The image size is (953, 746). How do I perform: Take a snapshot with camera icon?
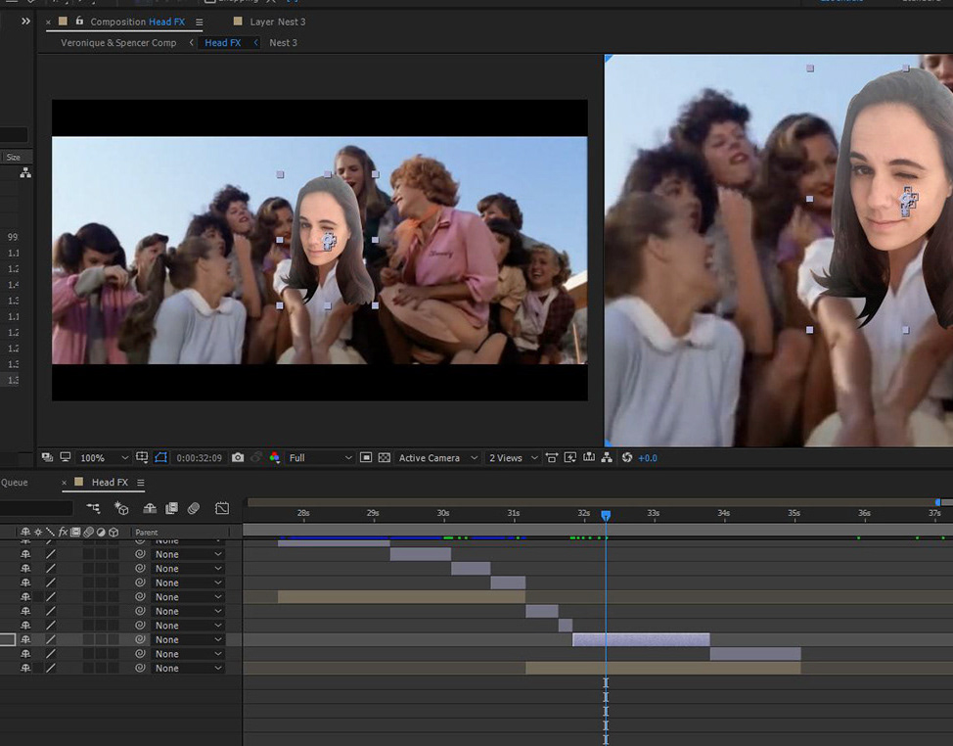(238, 457)
